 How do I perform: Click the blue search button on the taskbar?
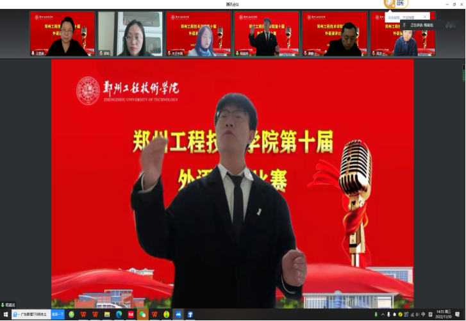point(58,315)
